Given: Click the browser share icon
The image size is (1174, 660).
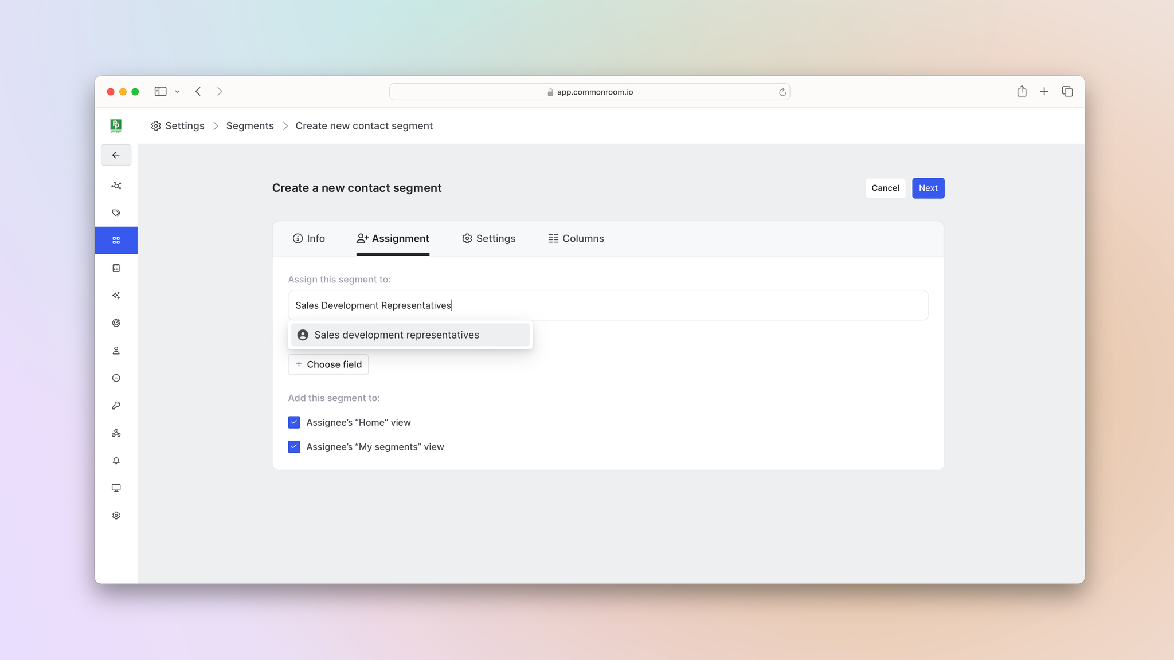Looking at the screenshot, I should [x=1022, y=91].
